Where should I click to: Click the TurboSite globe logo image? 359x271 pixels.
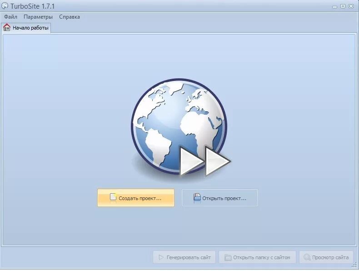click(181, 127)
